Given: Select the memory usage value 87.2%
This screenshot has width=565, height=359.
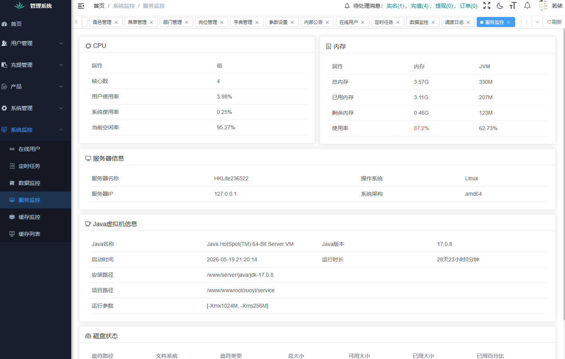Looking at the screenshot, I should (x=421, y=128).
